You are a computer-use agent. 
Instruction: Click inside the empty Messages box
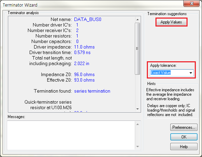tap(71, 135)
